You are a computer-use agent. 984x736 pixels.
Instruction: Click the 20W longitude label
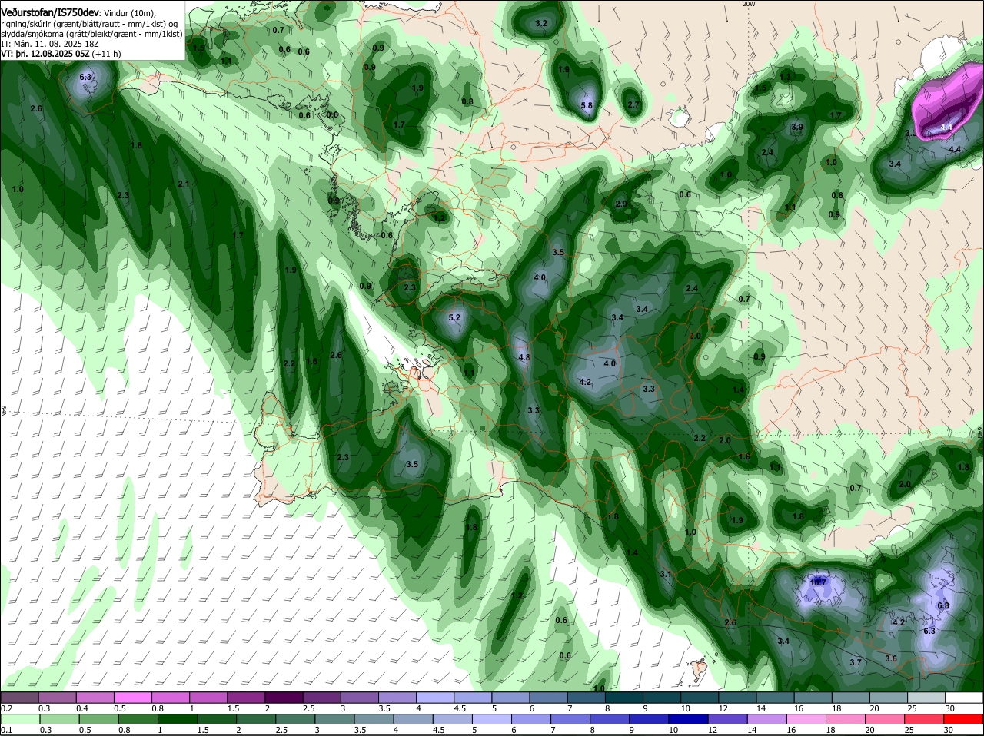point(749,4)
